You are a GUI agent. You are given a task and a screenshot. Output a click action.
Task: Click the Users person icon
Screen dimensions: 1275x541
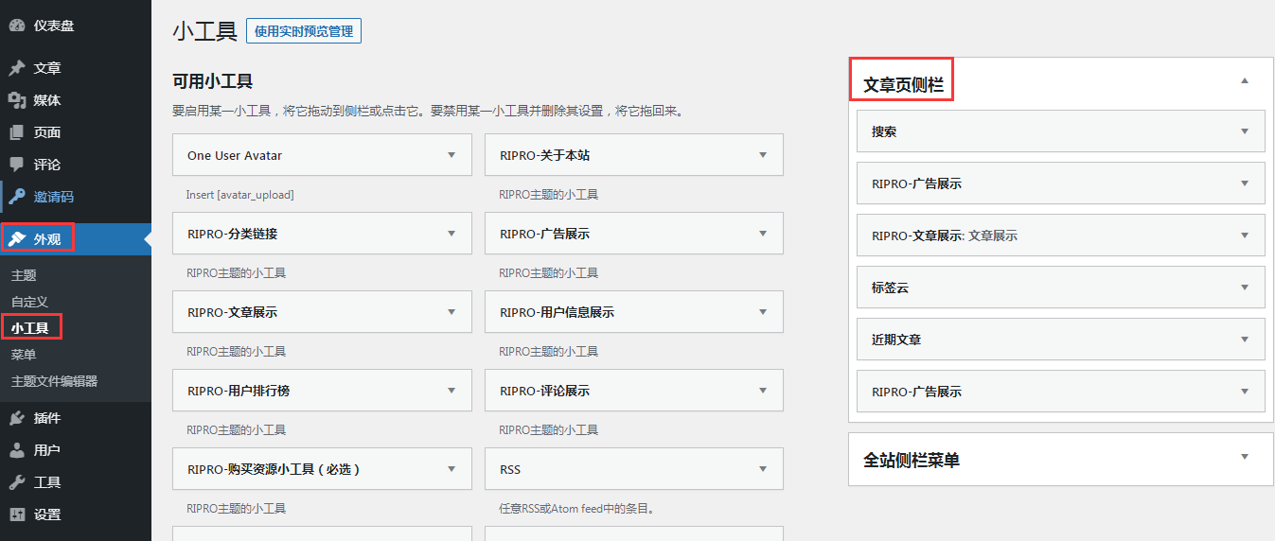coord(17,450)
